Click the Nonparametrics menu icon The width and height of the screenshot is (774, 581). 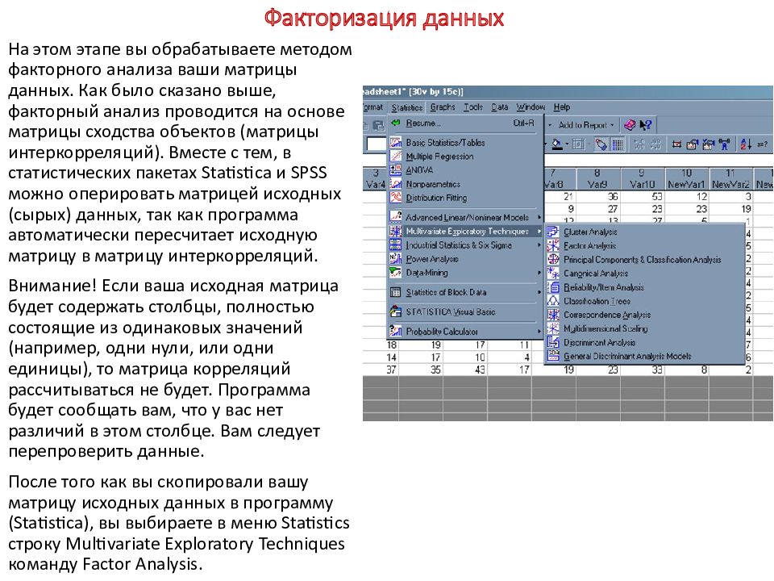396,184
